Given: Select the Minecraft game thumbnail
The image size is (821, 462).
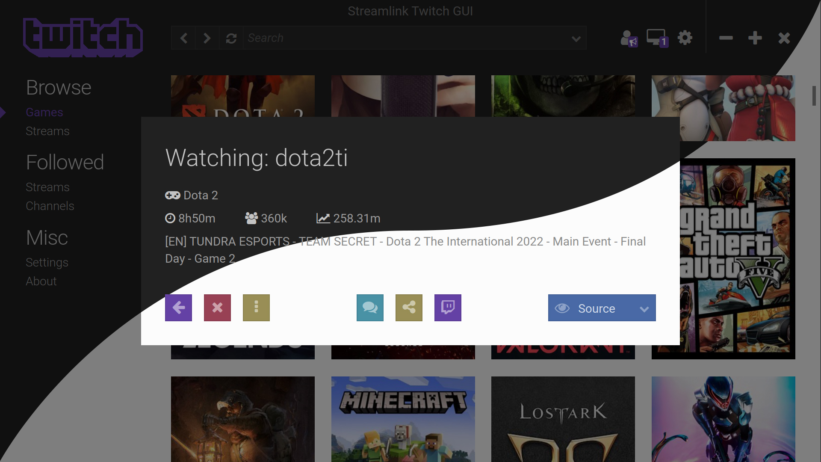Looking at the screenshot, I should [x=403, y=419].
